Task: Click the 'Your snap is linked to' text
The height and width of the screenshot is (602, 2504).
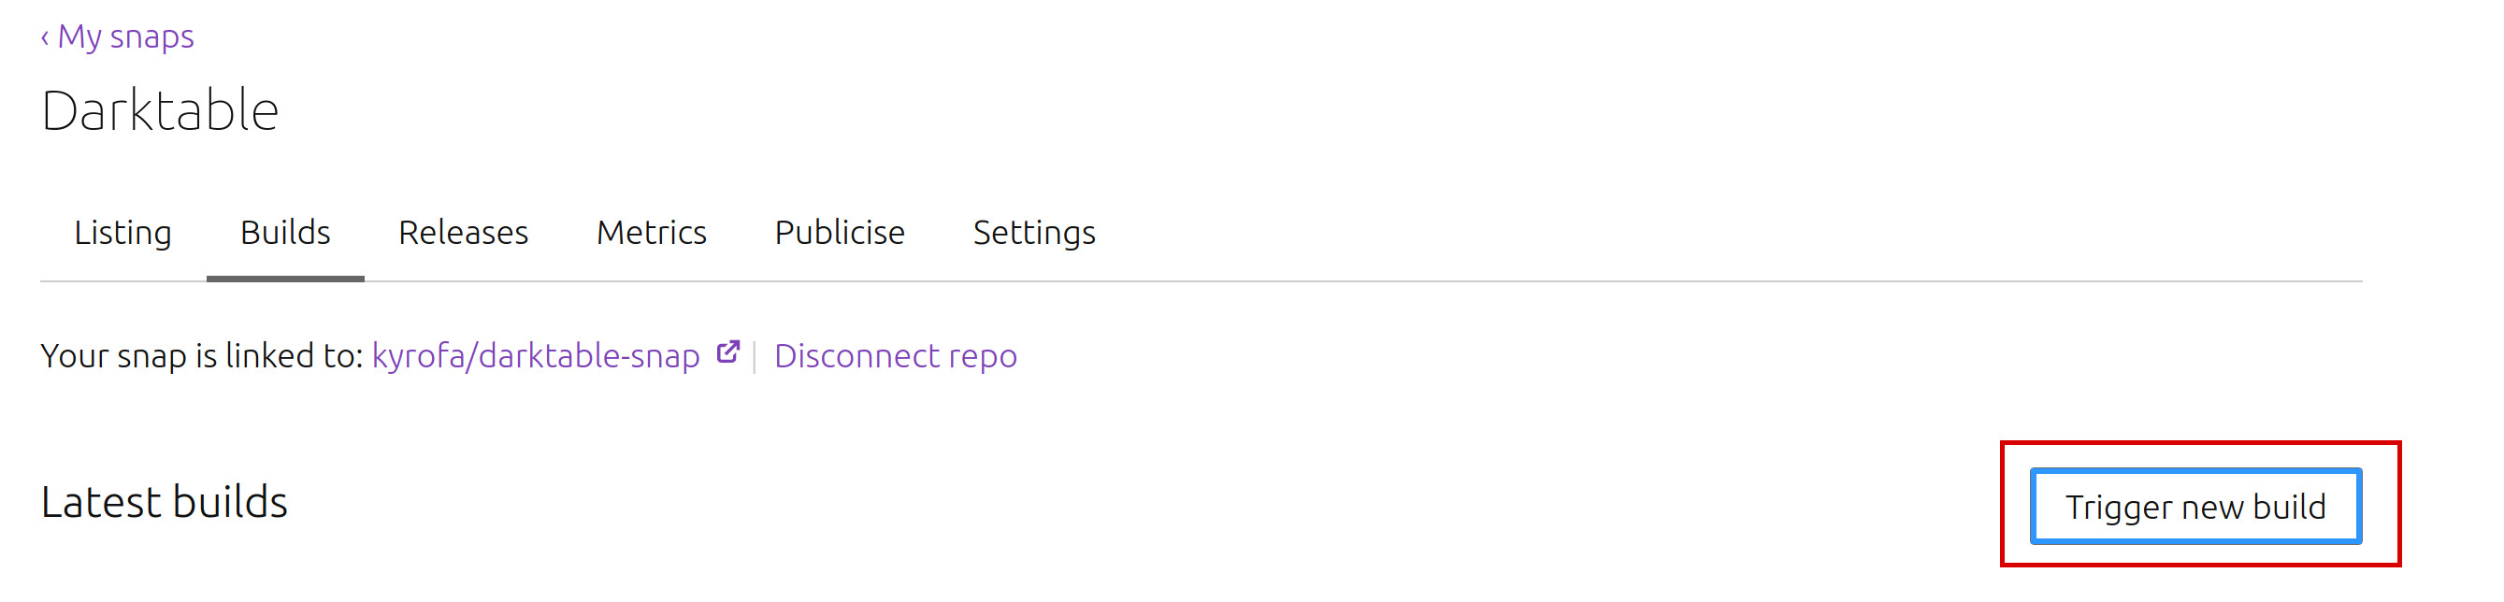Action: point(202,356)
